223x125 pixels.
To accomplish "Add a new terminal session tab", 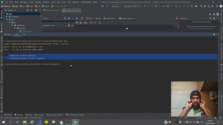I will [24, 34].
